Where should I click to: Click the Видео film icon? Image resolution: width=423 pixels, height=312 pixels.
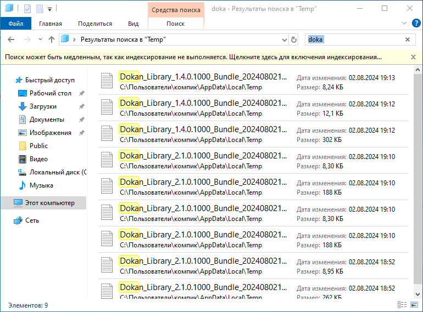pos(23,159)
